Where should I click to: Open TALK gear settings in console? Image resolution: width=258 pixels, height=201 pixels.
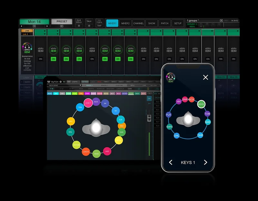(x=89, y=26)
